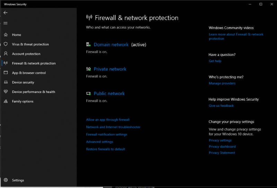
Task: Open Settings via the gear icon
Action: 6,180
